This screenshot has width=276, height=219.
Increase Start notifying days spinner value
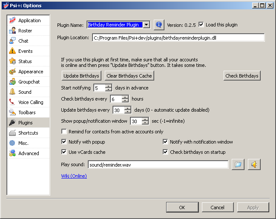point(109,86)
